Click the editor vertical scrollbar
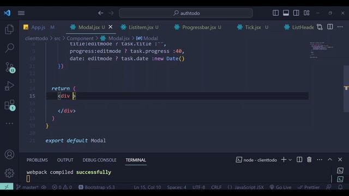349x196 pixels. click(x=346, y=89)
